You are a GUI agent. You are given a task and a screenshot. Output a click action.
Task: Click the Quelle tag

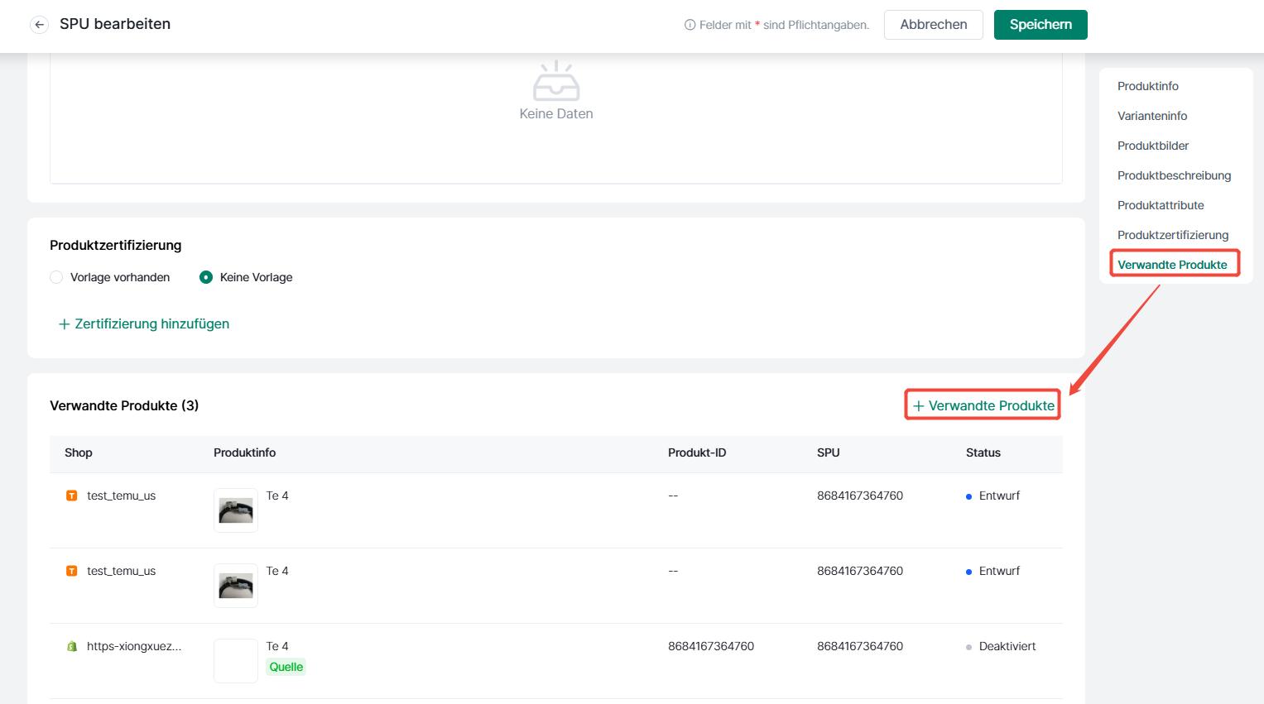286,667
